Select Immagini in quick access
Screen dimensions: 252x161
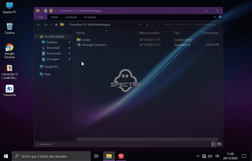(53, 59)
